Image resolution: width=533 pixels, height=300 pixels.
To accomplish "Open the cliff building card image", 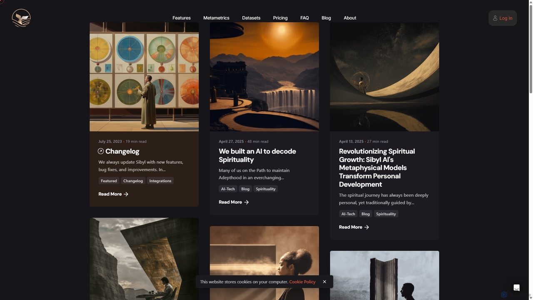I will [x=144, y=259].
